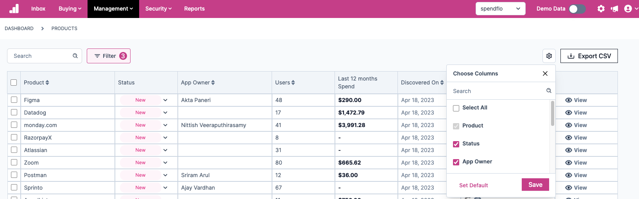Viewport: 639px width, 199px height.
Task: Click the column settings gear icon
Action: tap(549, 56)
